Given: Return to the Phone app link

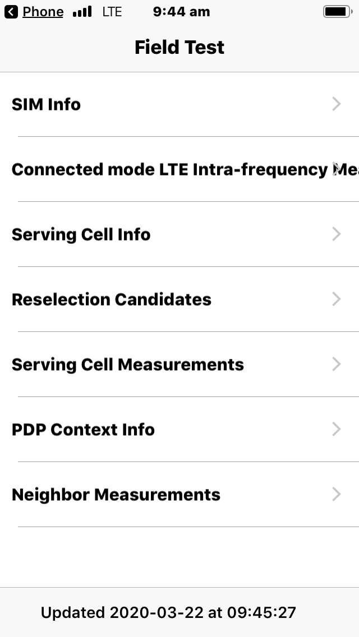Looking at the screenshot, I should (x=43, y=12).
